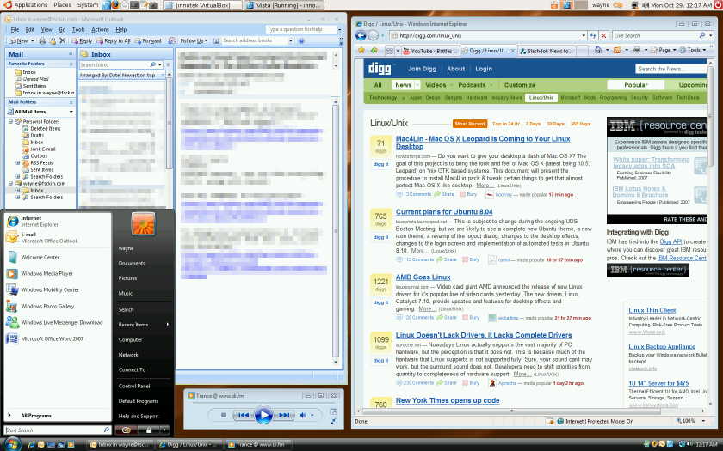Click the Start menu power button
Screen dimensions: 723x451
click(x=127, y=430)
